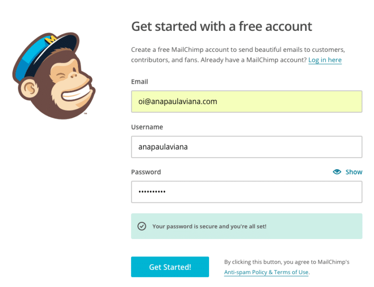
Task: Click the yellow M badge on Freddie's cap
Action: 51,39
